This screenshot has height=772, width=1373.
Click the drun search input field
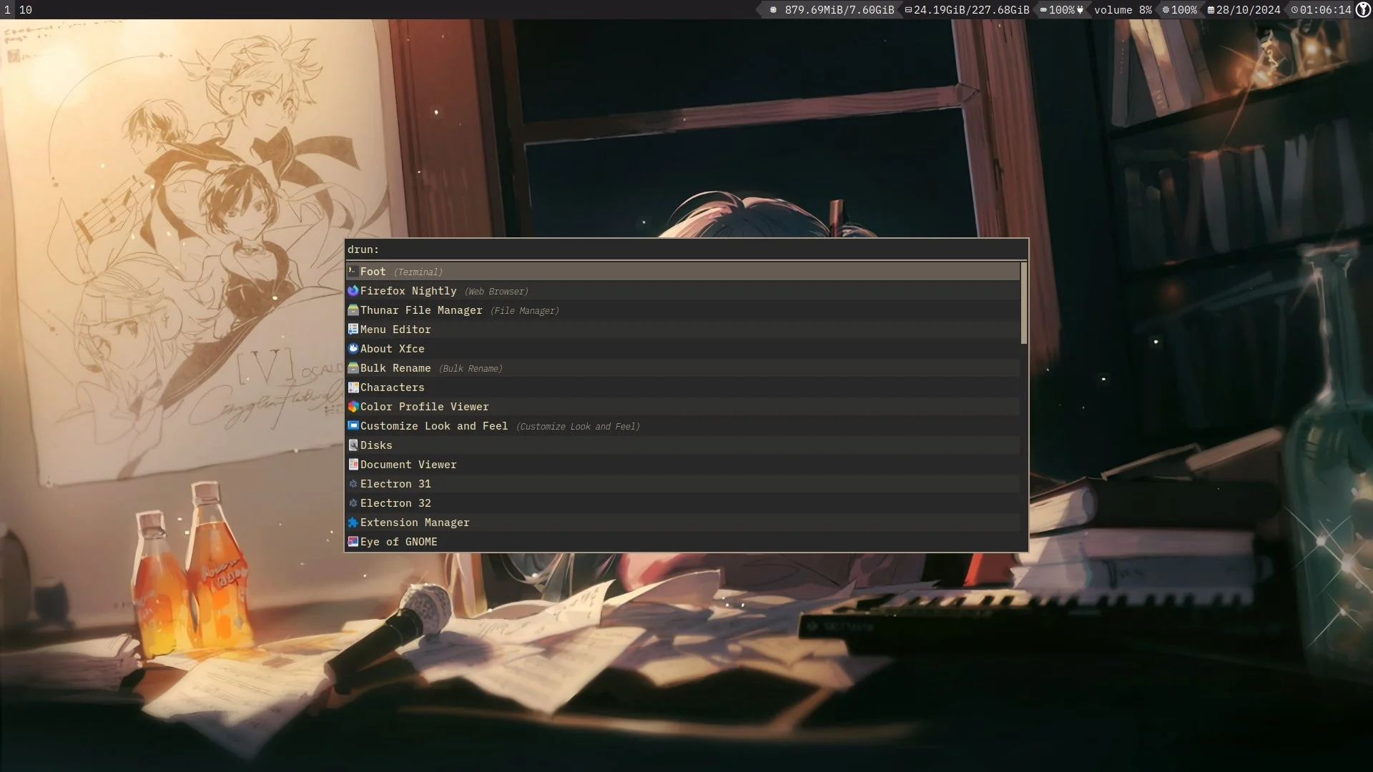pos(686,249)
